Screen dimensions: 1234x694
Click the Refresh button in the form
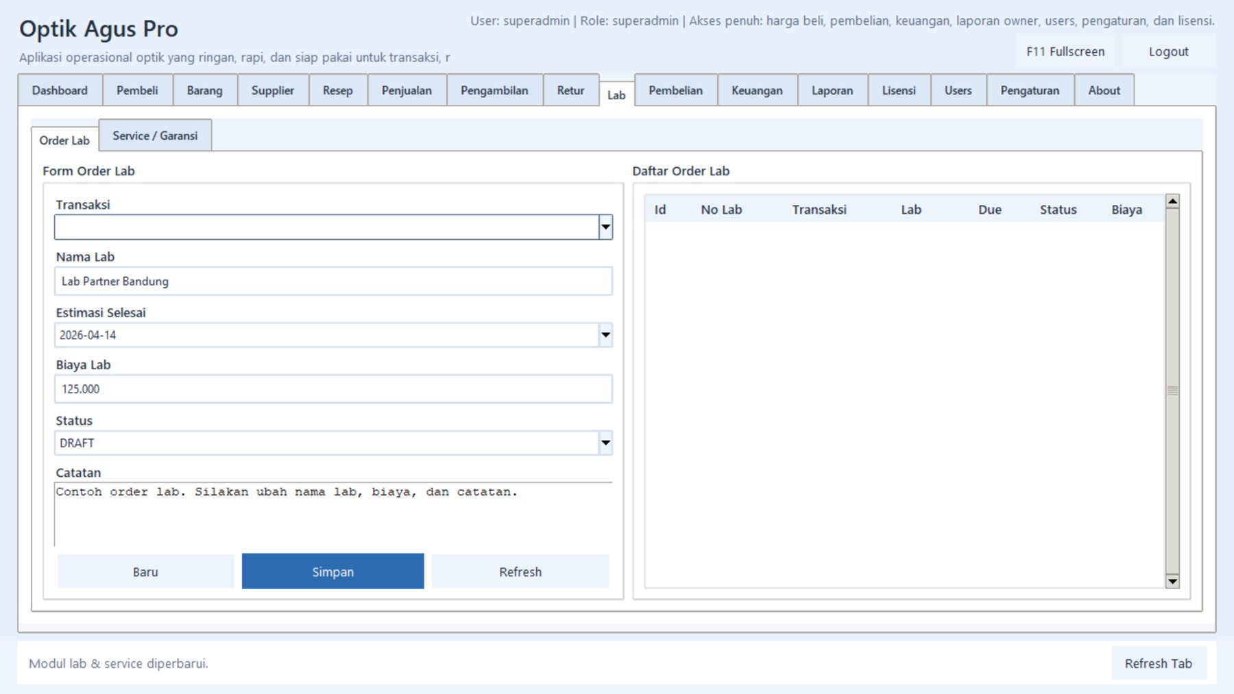coord(520,571)
